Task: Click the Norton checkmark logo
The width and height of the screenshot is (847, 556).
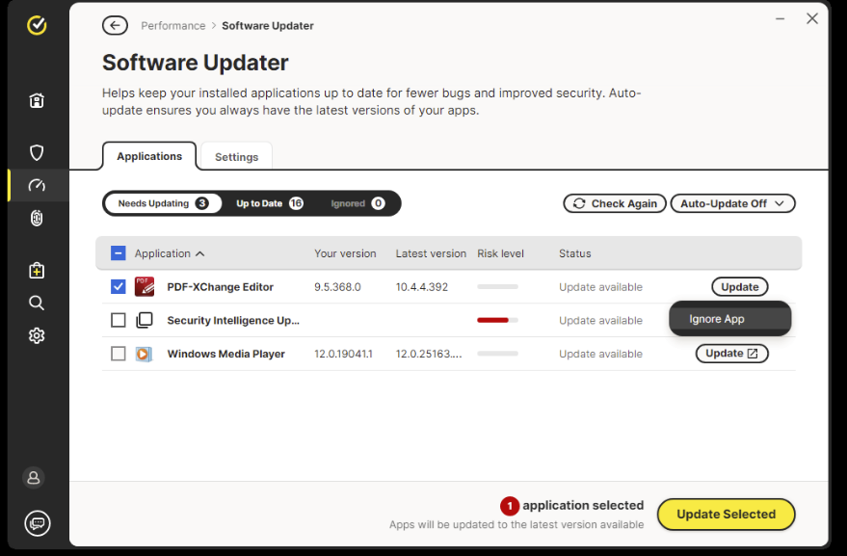Action: tap(37, 25)
